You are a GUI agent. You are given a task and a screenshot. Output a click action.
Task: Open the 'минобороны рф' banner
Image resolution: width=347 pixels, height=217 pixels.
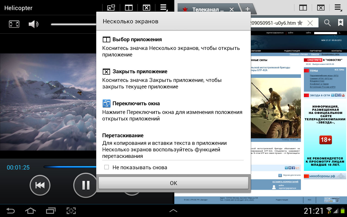(x=325, y=176)
